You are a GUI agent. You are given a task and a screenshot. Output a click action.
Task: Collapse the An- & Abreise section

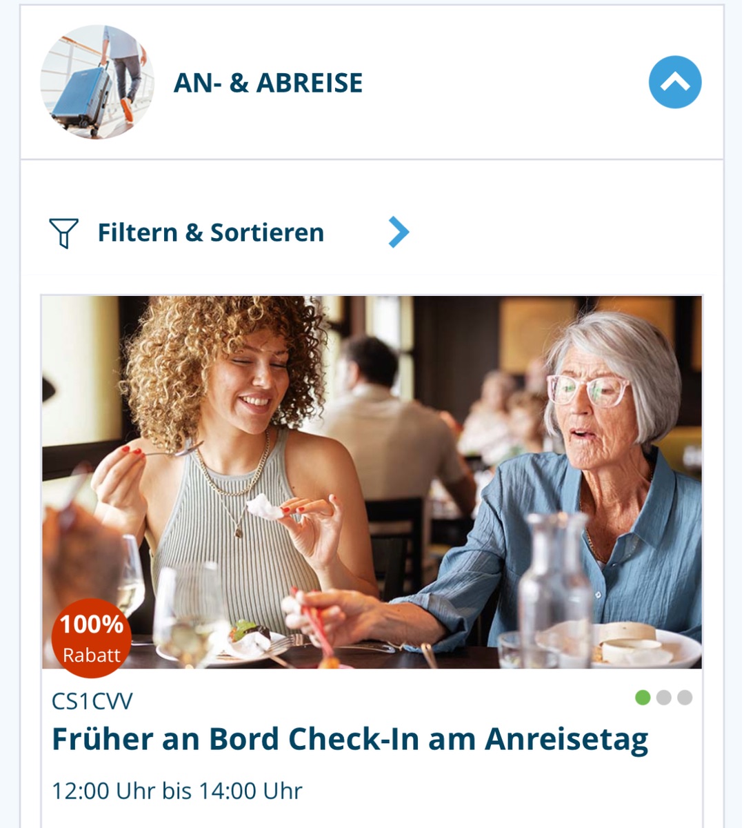[674, 82]
